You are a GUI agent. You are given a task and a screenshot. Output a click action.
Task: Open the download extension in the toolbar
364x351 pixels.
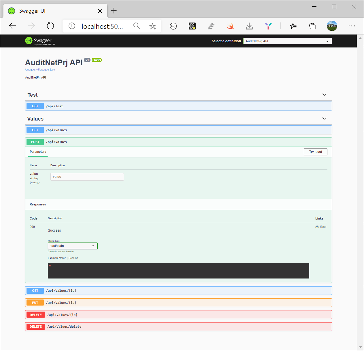(249, 26)
